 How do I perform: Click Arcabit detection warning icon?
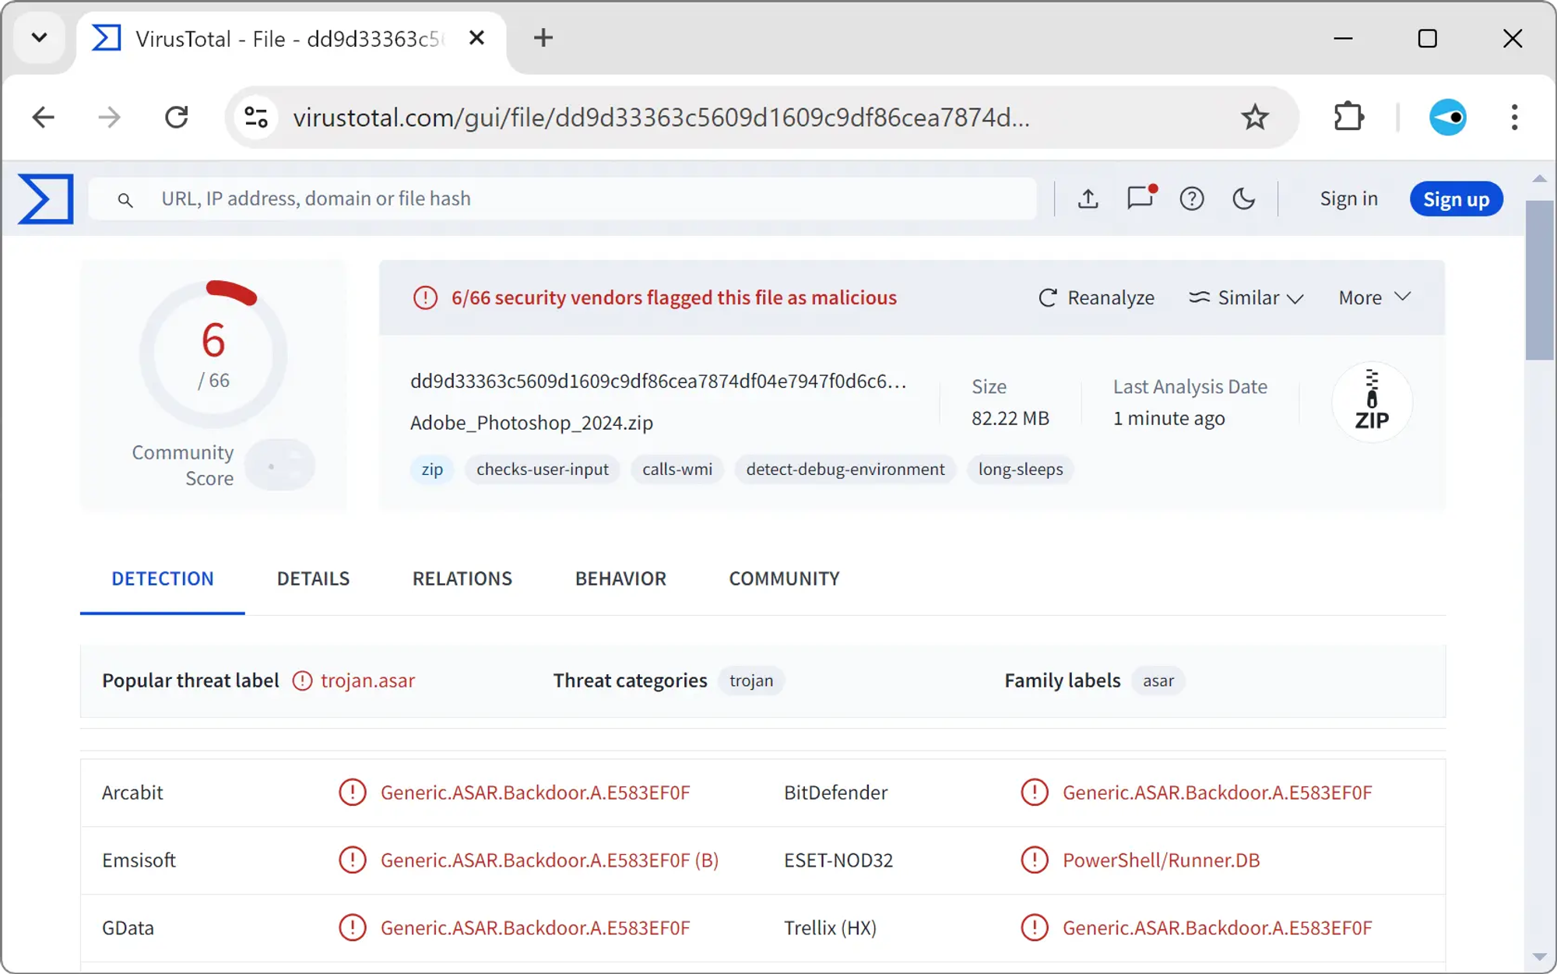[352, 793]
